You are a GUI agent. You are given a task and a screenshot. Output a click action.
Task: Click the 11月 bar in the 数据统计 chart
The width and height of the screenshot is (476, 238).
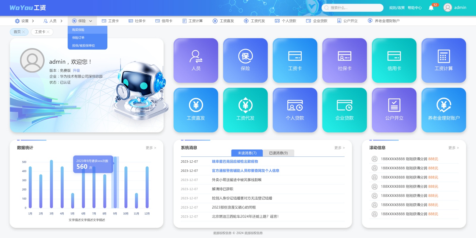(x=137, y=201)
